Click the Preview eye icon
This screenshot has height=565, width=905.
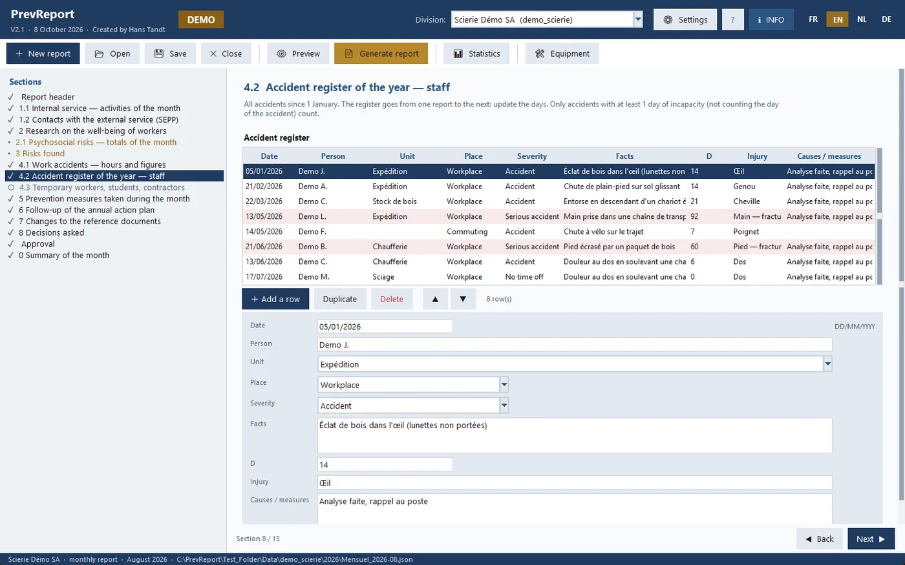pos(281,54)
